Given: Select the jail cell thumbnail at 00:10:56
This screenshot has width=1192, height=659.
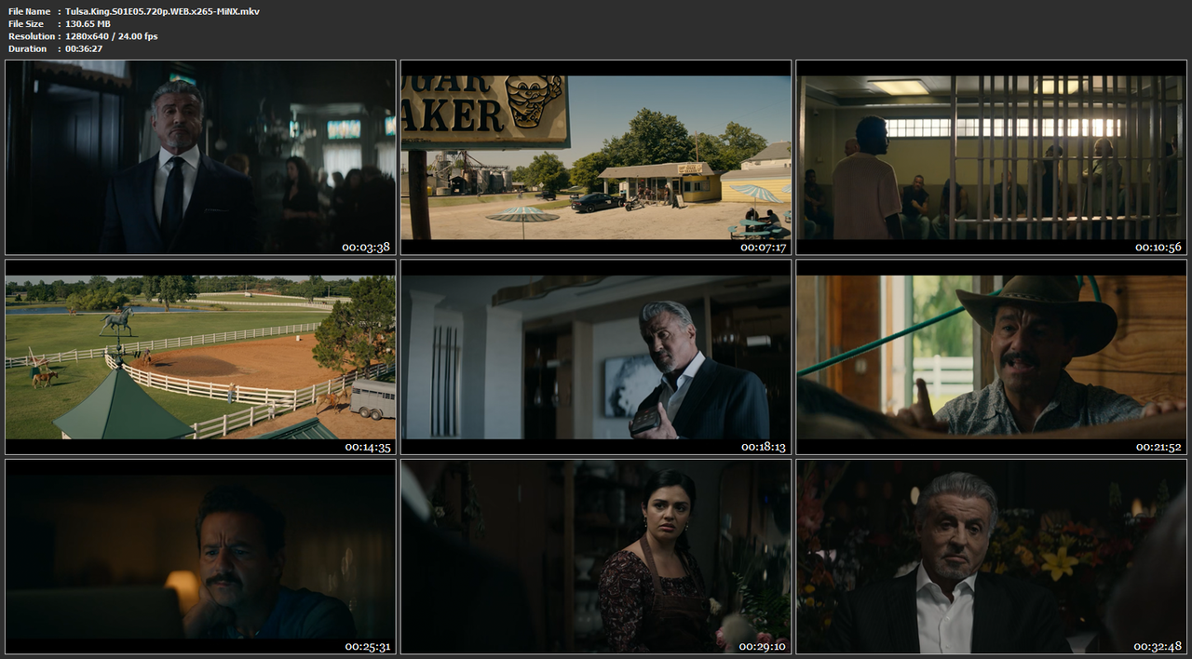Looking at the screenshot, I should (x=991, y=157).
